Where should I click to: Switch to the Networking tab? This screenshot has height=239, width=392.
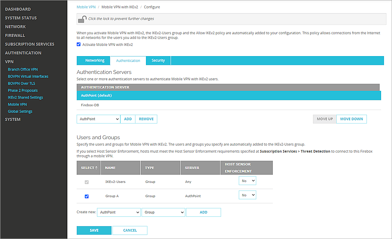(93, 60)
